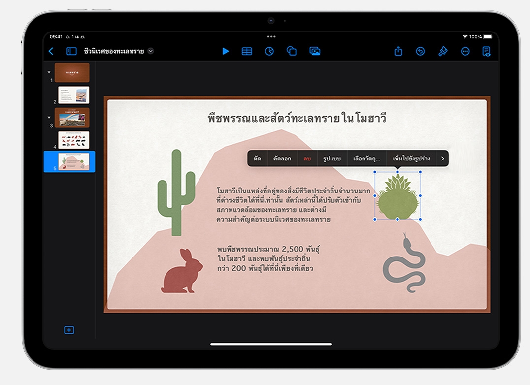The height and width of the screenshot is (385, 530).
Task: Select slide 4 thumbnail with animals
Action: (73, 140)
